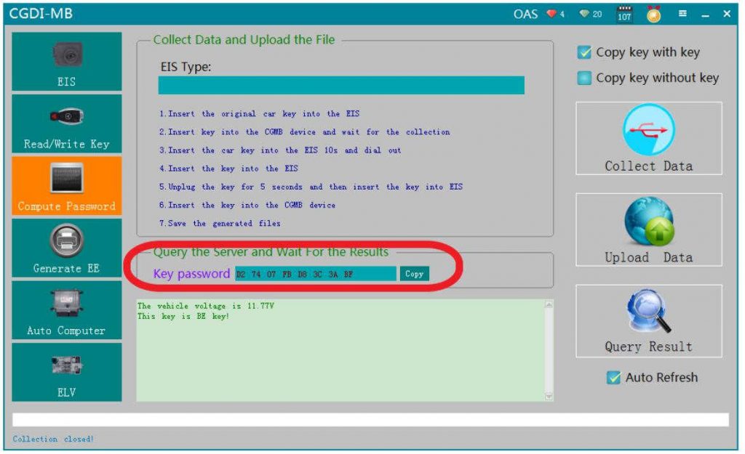This screenshot has width=745, height=454.
Task: Select the Compute Password module
Action: point(66,186)
